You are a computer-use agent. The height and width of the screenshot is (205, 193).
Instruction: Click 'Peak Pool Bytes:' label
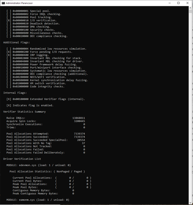[25, 187]
